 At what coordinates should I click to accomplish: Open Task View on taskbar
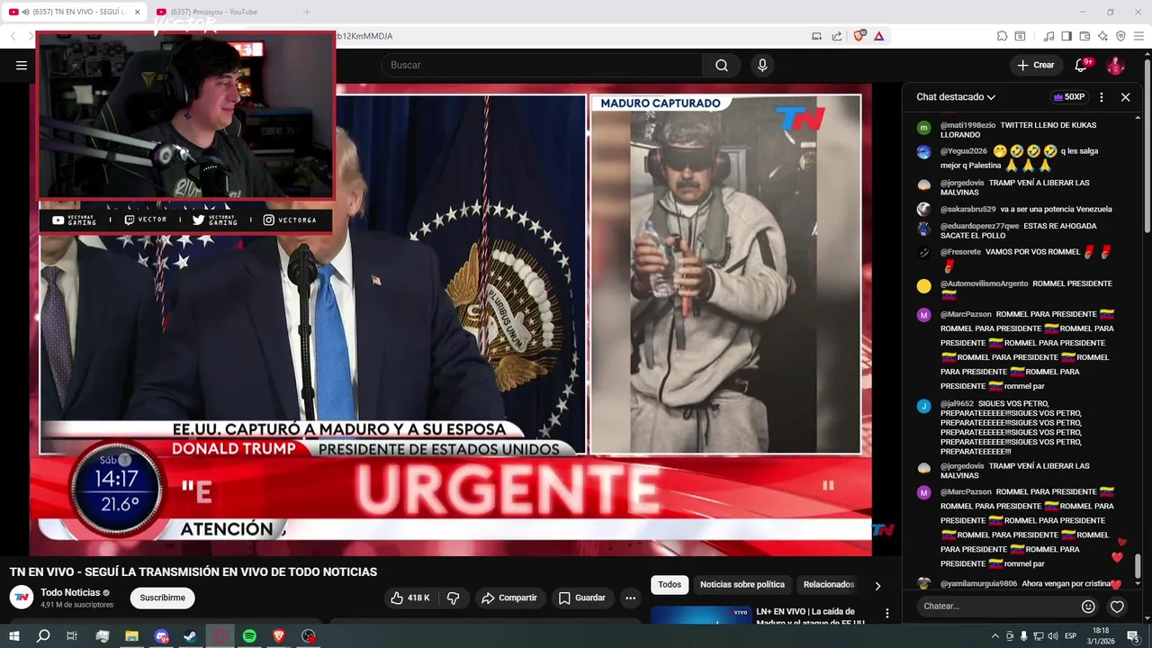point(72,636)
